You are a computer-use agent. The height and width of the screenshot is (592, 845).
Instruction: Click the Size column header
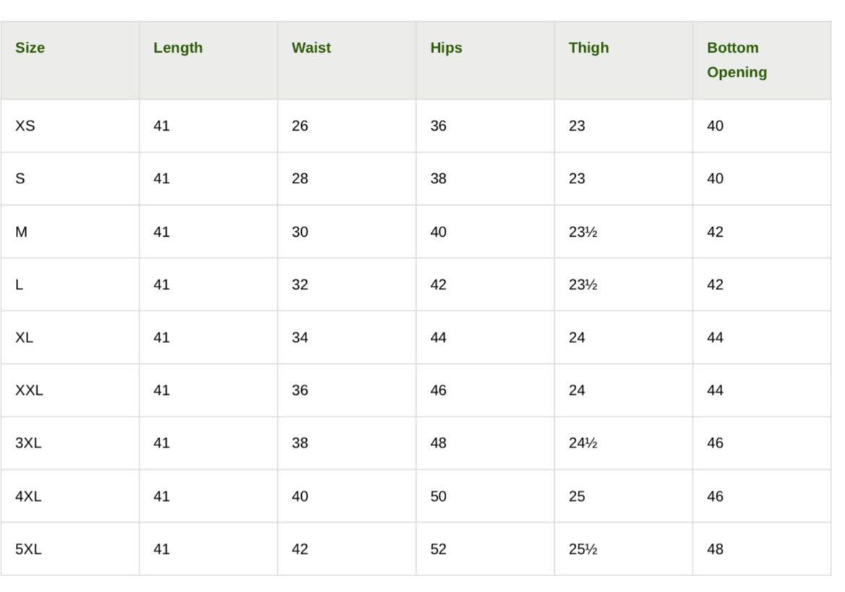pos(30,48)
